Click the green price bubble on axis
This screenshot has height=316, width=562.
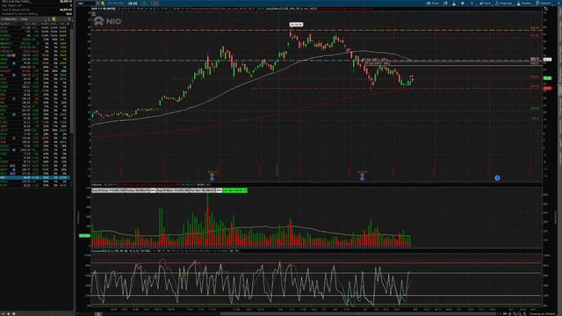point(547,78)
